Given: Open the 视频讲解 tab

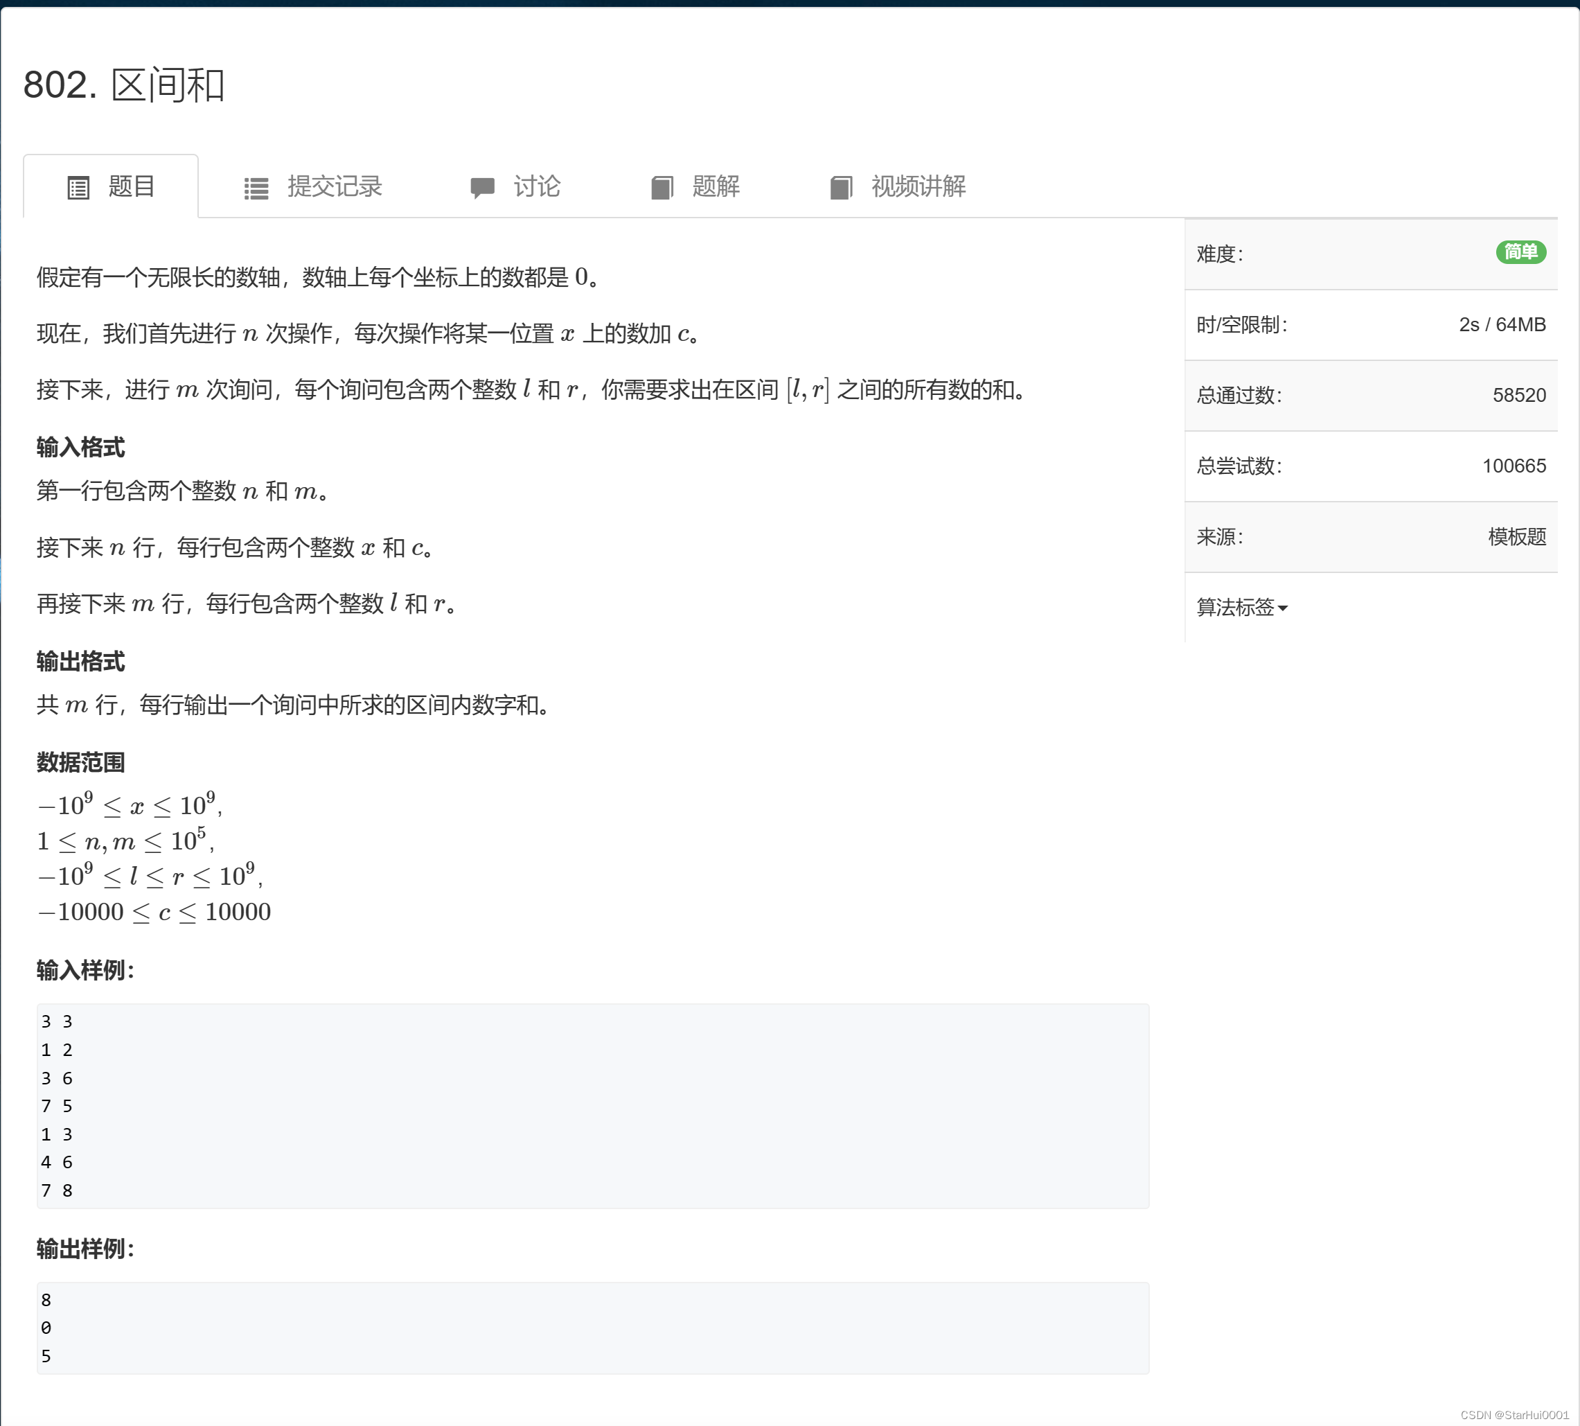Looking at the screenshot, I should tap(918, 186).
